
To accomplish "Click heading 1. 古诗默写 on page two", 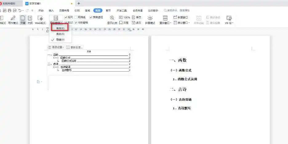I will click(x=182, y=108).
